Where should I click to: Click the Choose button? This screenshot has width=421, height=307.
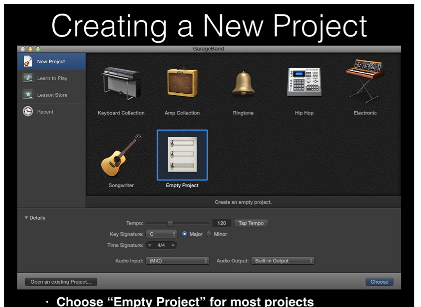(379, 282)
